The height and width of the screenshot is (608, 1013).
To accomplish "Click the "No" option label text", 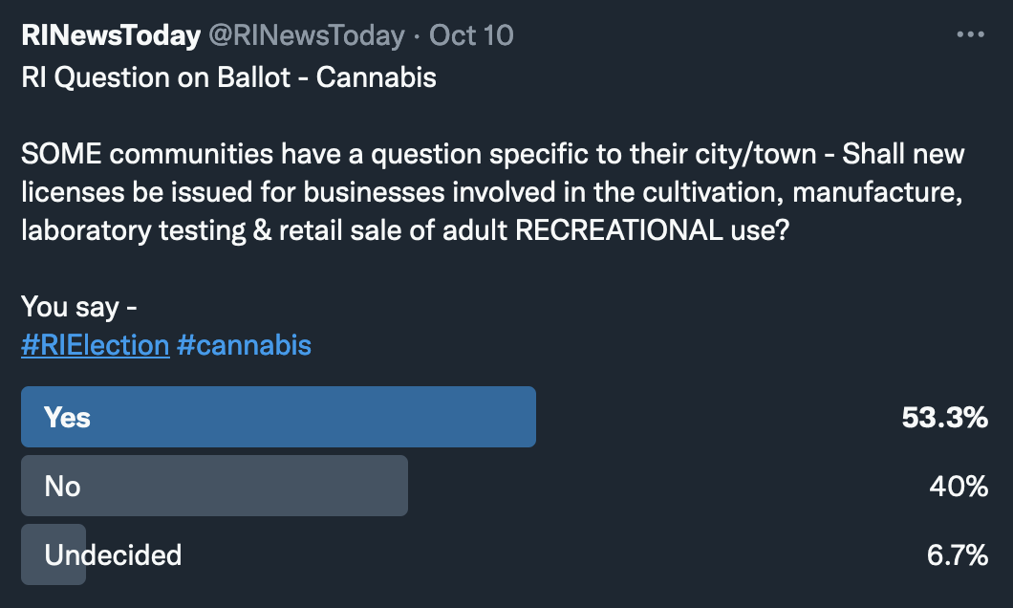I will (x=62, y=487).
